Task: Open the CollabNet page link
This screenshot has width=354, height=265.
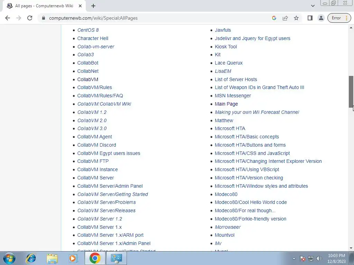Action: click(x=88, y=71)
